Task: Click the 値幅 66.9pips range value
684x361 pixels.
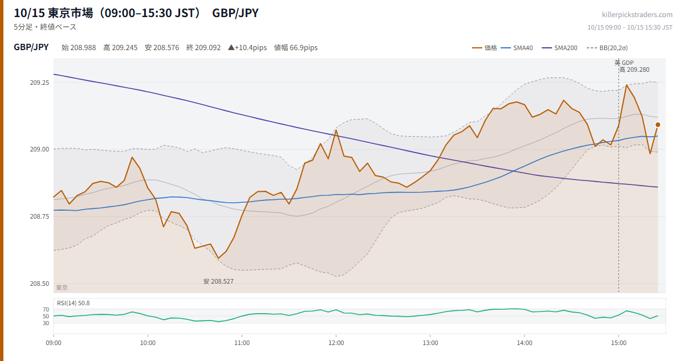Action: click(296, 48)
